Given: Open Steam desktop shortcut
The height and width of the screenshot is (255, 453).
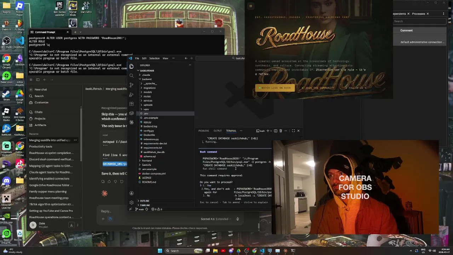Looking at the screenshot, I should click(6, 95).
